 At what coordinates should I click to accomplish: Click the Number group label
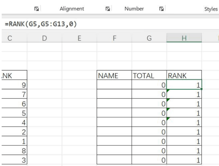point(134,9)
